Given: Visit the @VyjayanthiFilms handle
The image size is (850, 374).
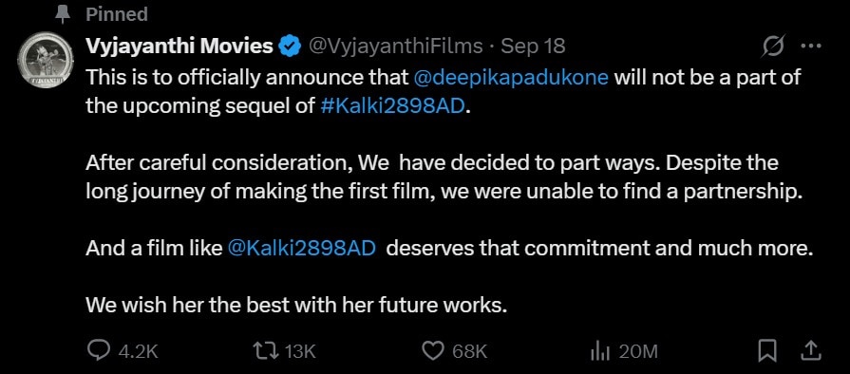Looking at the screenshot, I should point(396,47).
